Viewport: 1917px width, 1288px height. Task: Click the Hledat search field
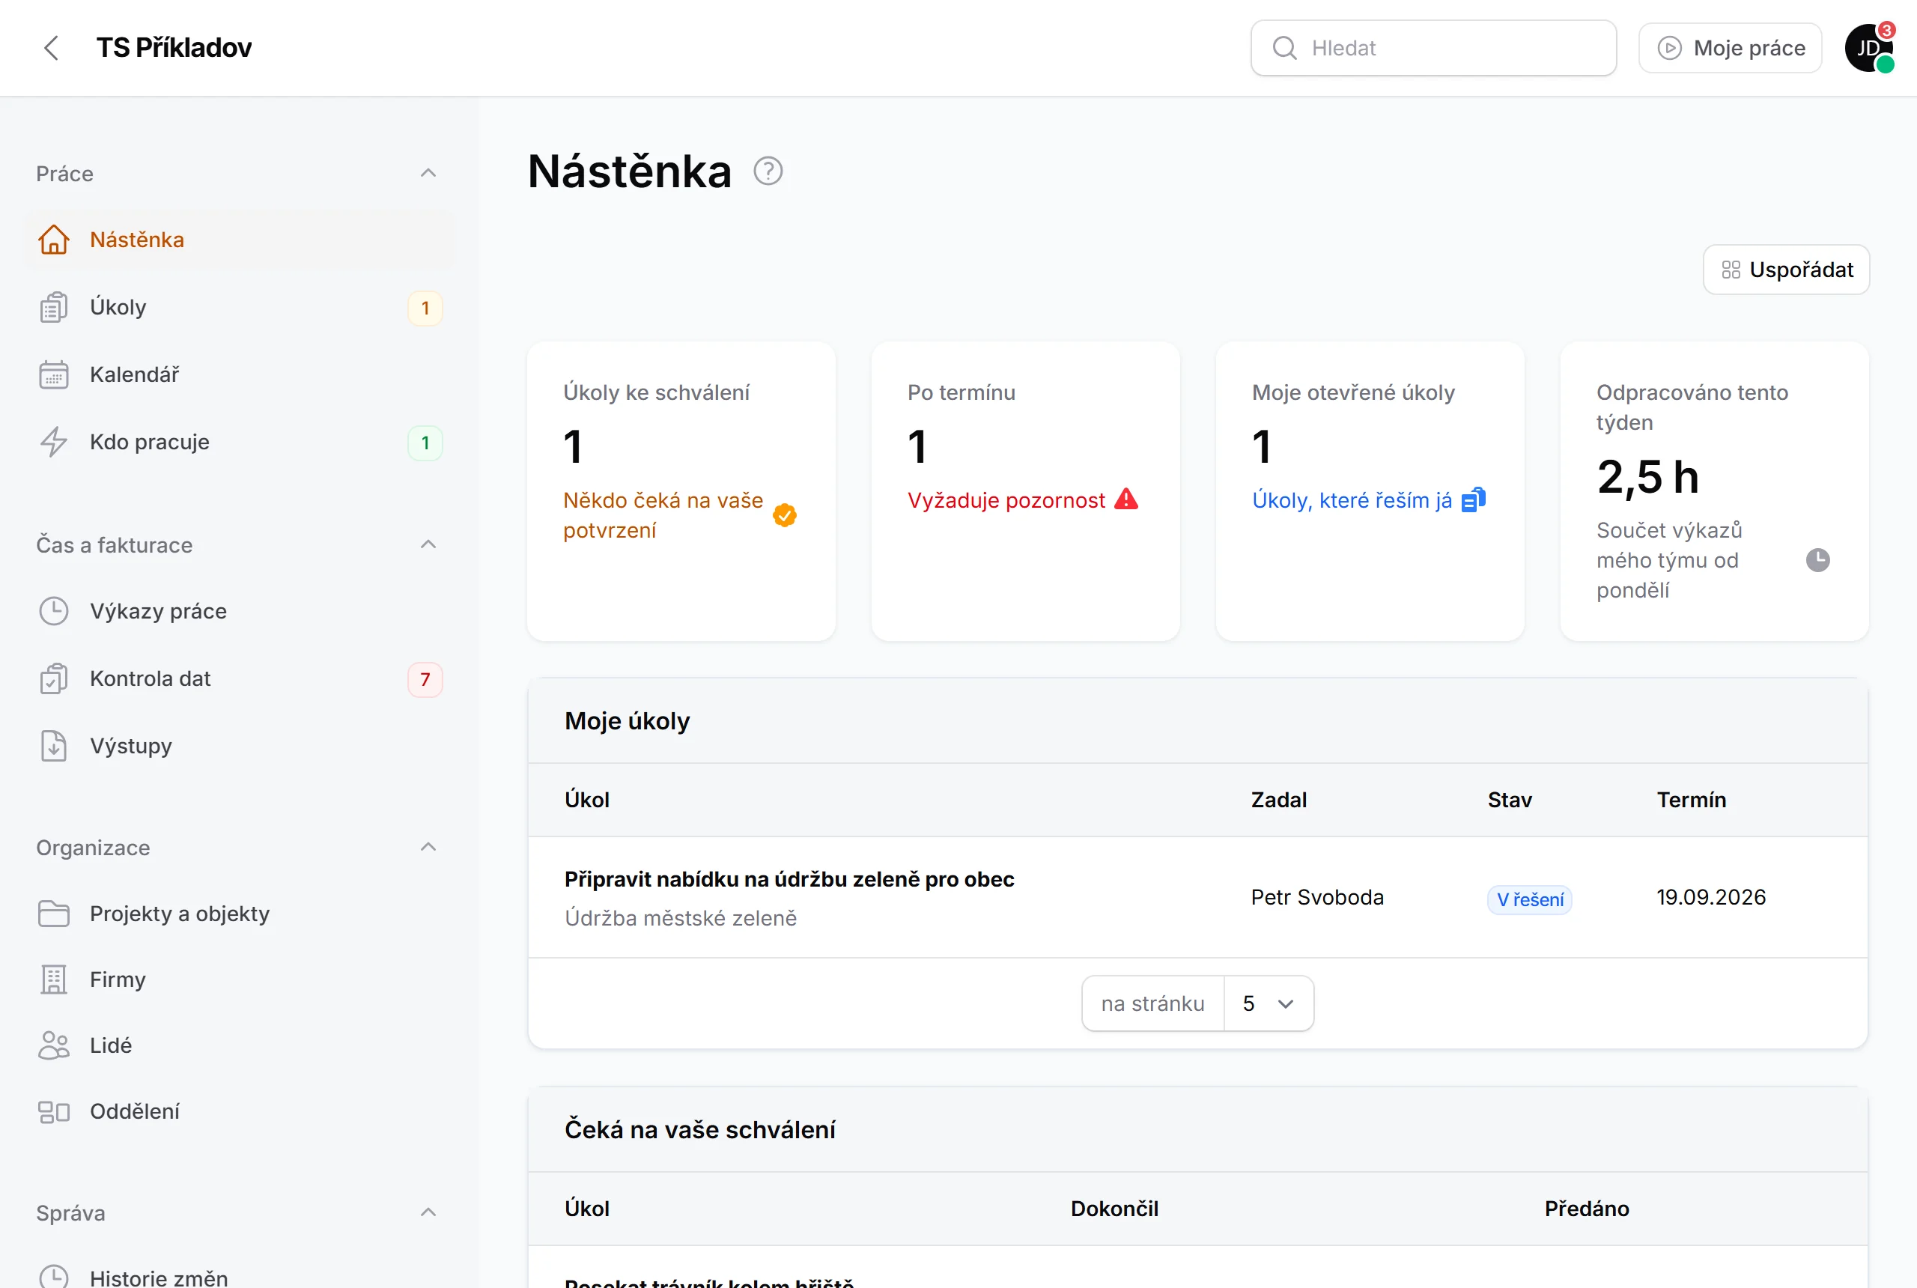(1433, 48)
